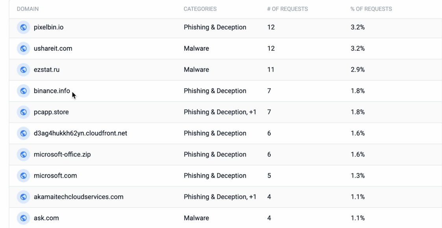Expand akamaitechcloudservices.com's +1 categories

pos(220,197)
